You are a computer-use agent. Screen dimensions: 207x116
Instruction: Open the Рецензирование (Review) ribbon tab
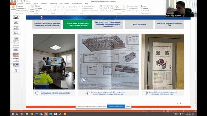[x=77, y=4]
